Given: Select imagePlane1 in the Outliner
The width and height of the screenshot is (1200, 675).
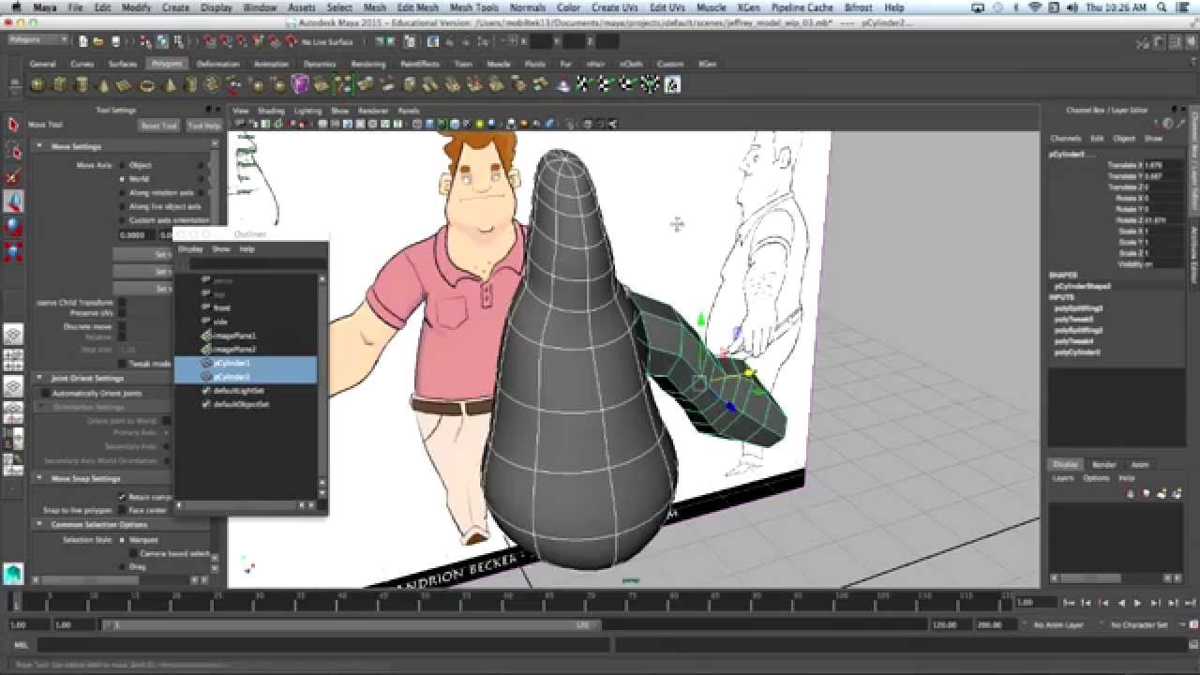Looking at the screenshot, I should (234, 336).
